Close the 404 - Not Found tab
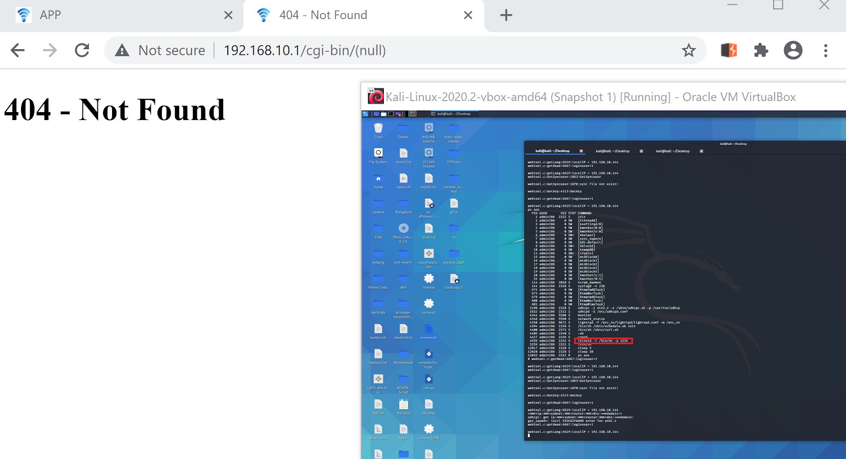 click(468, 15)
